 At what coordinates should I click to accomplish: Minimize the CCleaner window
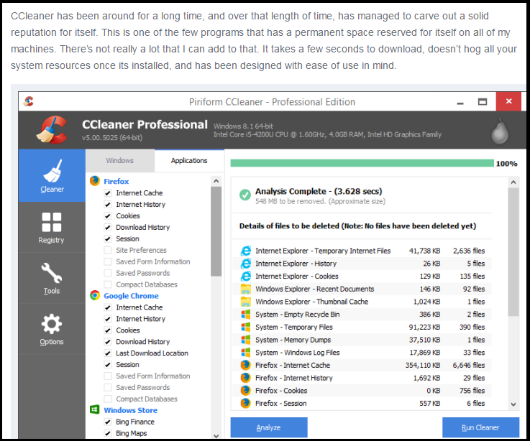460,102
